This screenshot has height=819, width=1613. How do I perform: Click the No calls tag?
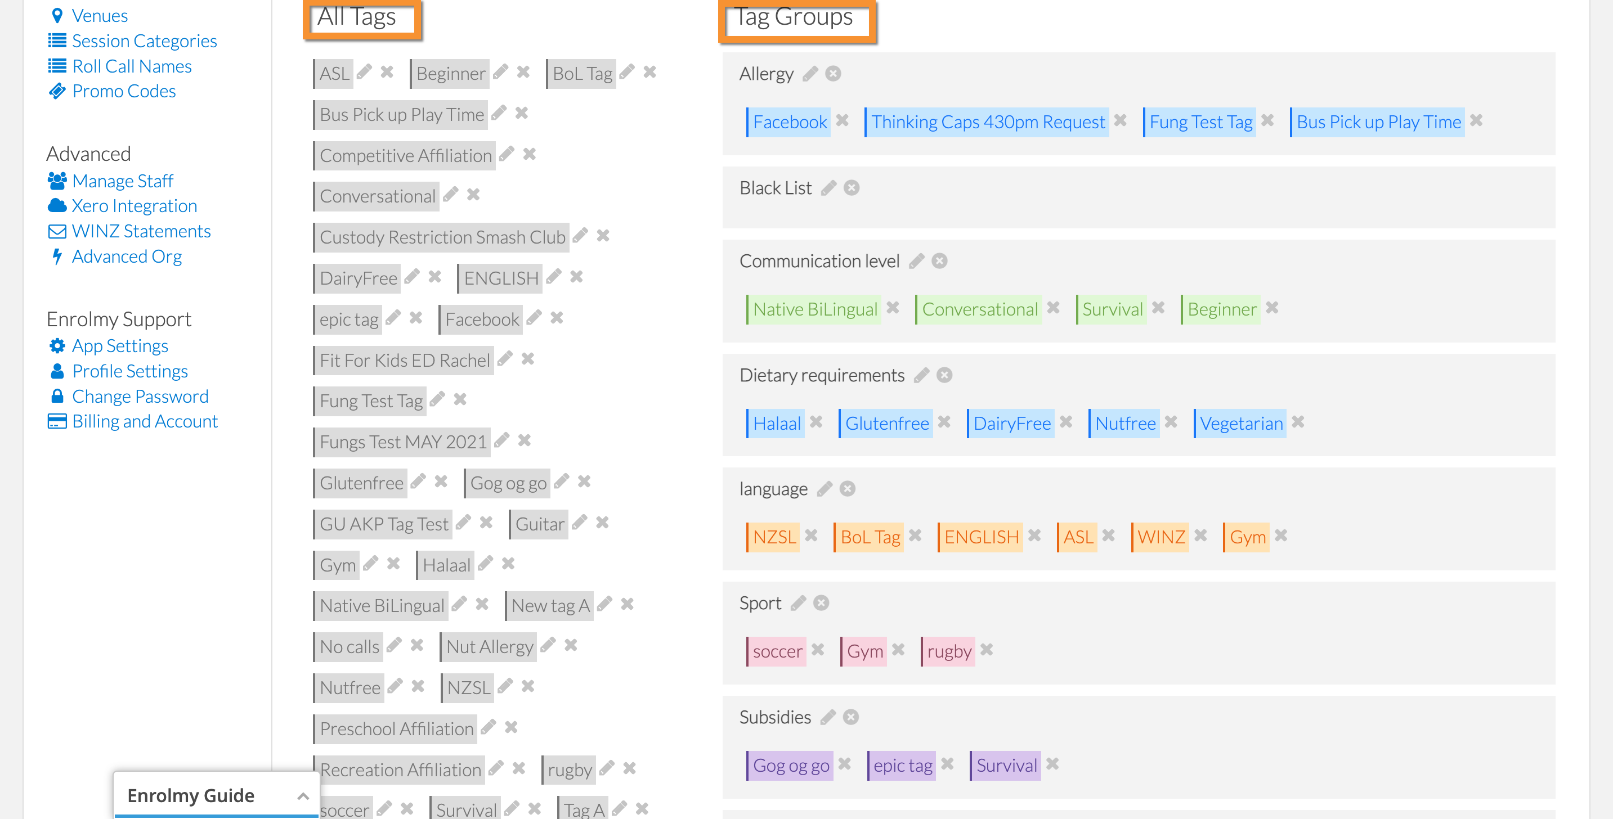(x=349, y=647)
